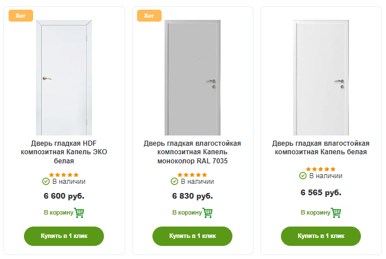Click availability checkmark icon under Капель белая door
Image resolution: width=386 pixels, height=259 pixels.
tap(303, 176)
